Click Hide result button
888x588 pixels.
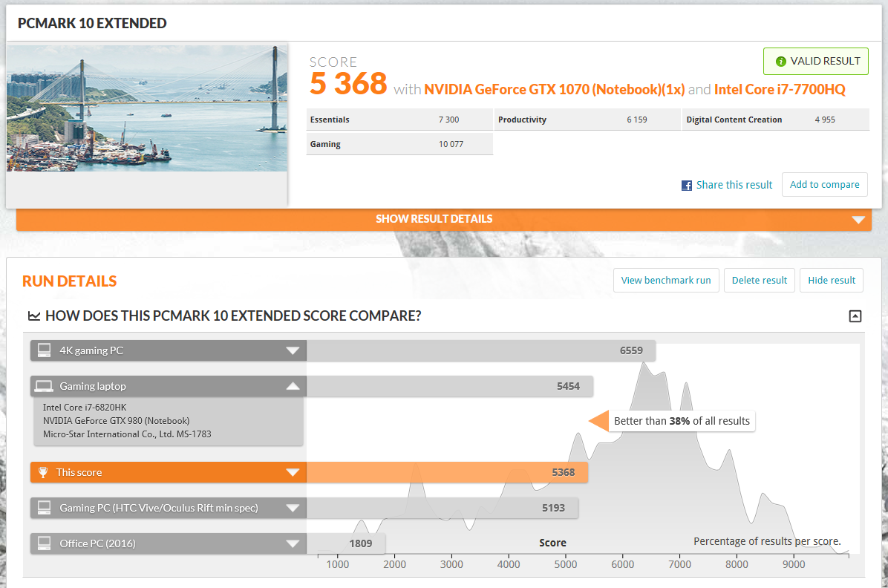click(x=832, y=281)
